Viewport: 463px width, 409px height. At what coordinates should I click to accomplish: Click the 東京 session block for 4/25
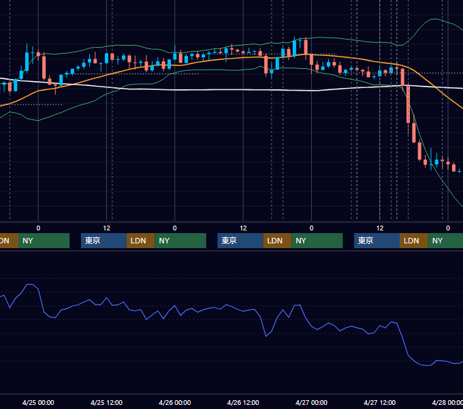103,241
